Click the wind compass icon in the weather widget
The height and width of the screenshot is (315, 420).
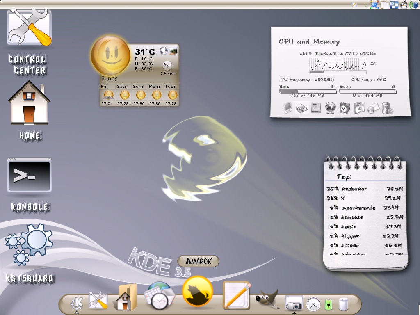point(167,66)
